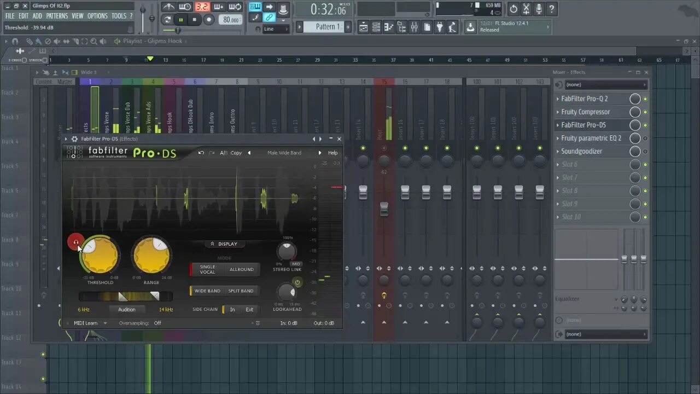
Task: Open the top (none) input dropdown in mixer
Action: pos(605,85)
